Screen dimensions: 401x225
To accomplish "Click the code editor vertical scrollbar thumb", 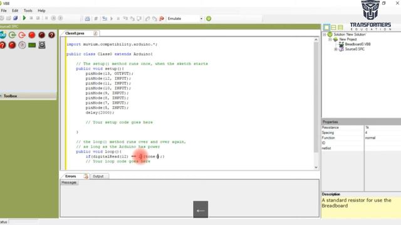I will point(316,97).
